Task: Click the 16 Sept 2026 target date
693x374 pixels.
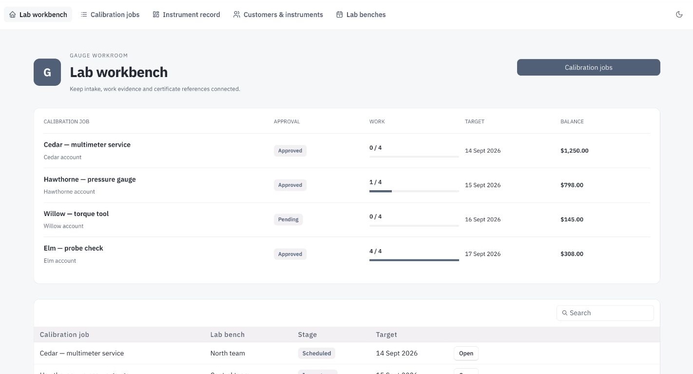Action: (x=483, y=219)
